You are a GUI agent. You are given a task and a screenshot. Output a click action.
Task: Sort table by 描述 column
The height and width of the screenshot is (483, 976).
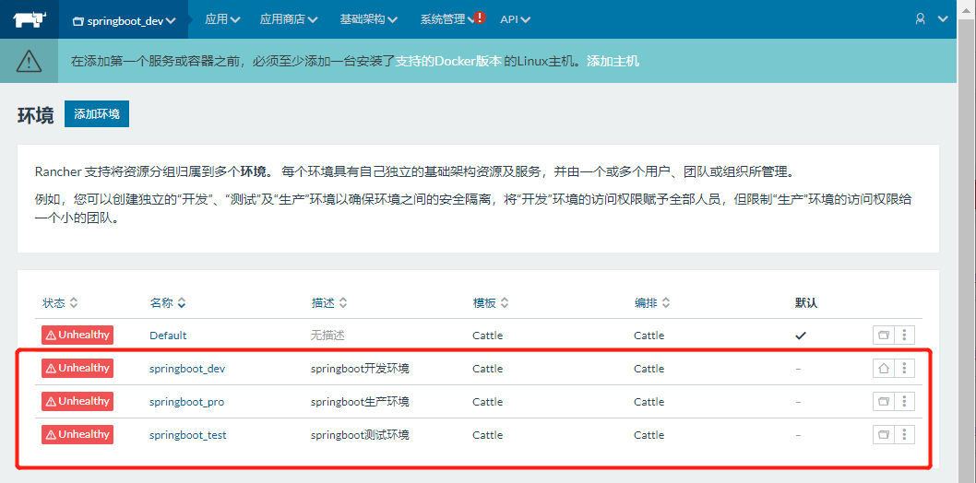[x=329, y=302]
